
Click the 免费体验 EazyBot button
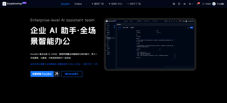[45, 74]
